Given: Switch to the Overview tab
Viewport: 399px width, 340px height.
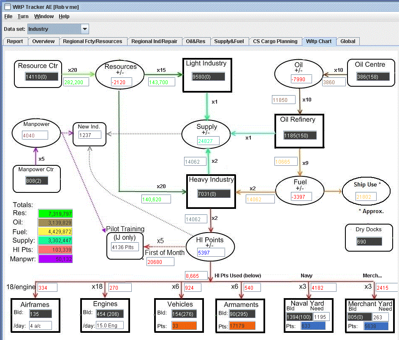Looking at the screenshot, I should 43,41.
